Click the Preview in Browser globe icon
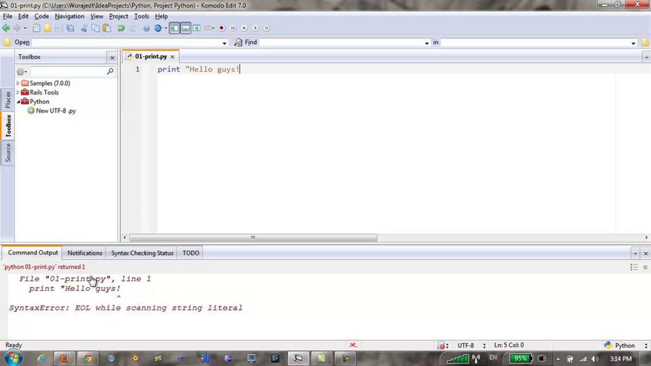The image size is (651, 366). point(158,28)
